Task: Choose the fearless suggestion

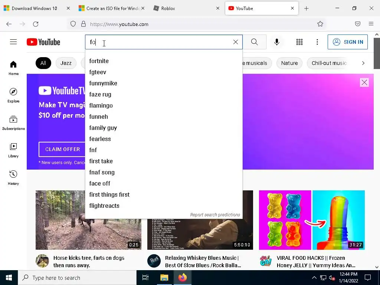Action: pyautogui.click(x=164, y=139)
